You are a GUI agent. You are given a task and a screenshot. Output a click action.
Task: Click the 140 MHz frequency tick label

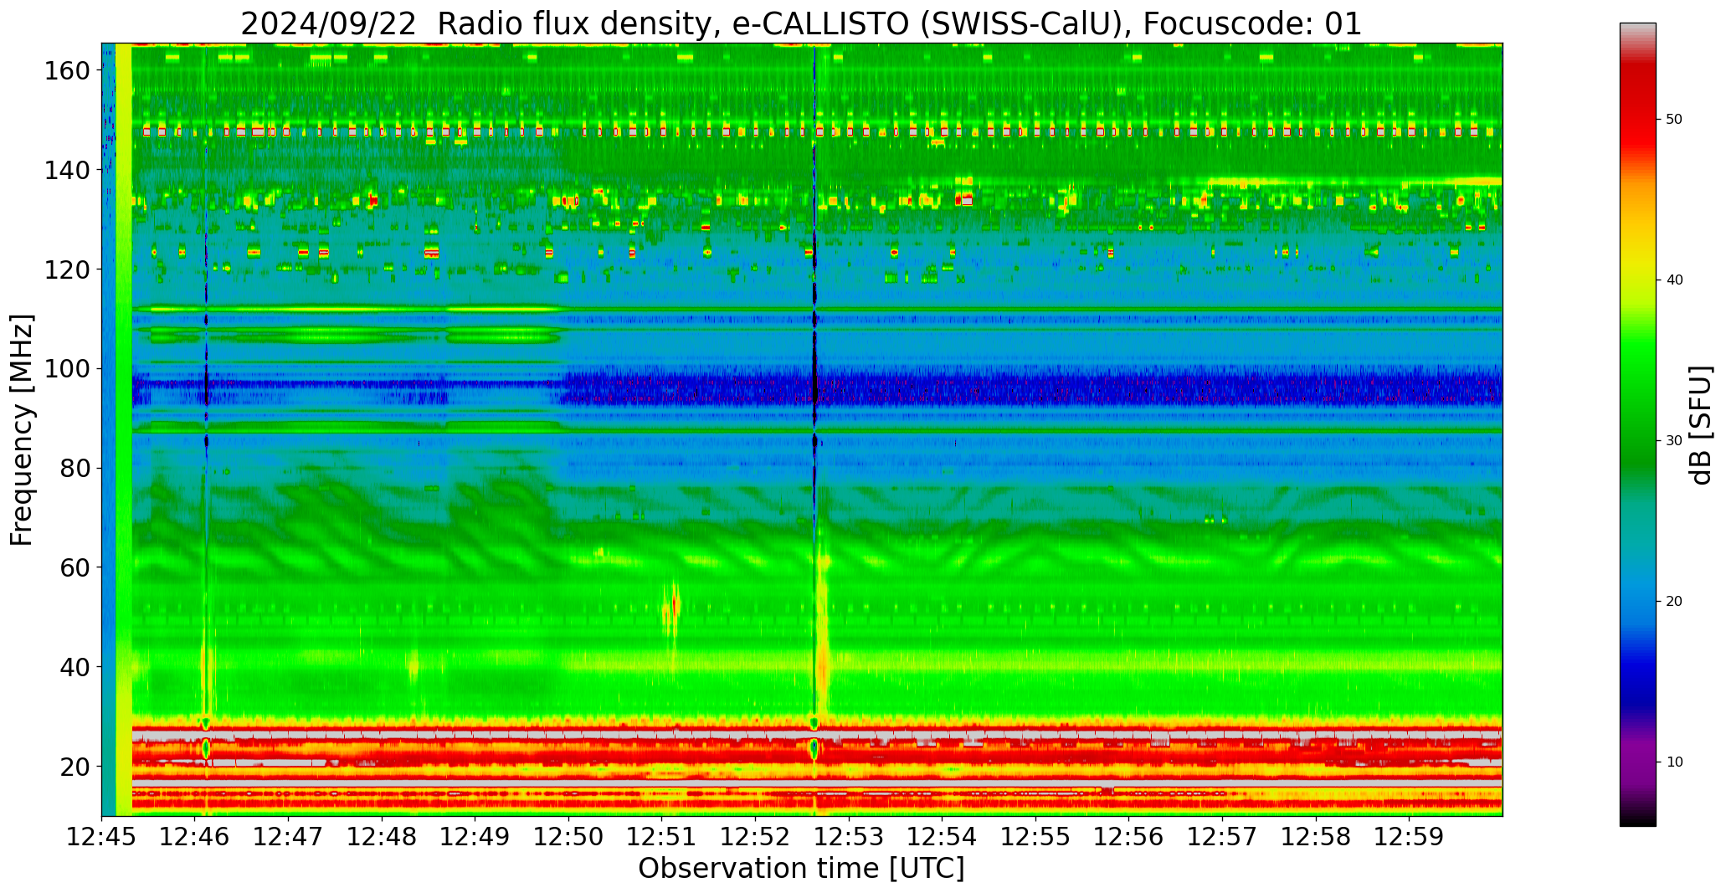[68, 170]
